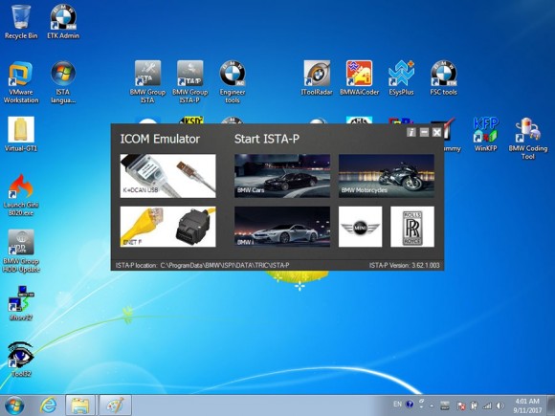Open VMware Workstation shortcut
This screenshot has width=555, height=416.
(21, 82)
